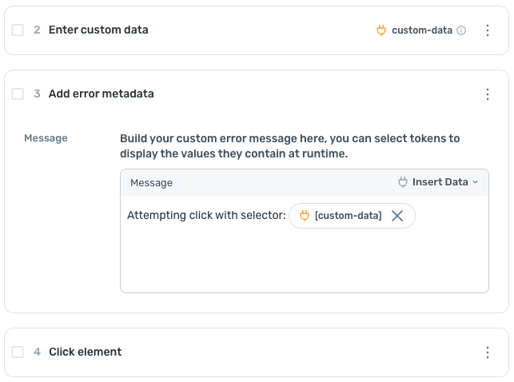Click the info icon next to custom-data
Image resolution: width=514 pixels, height=382 pixels.
(461, 30)
